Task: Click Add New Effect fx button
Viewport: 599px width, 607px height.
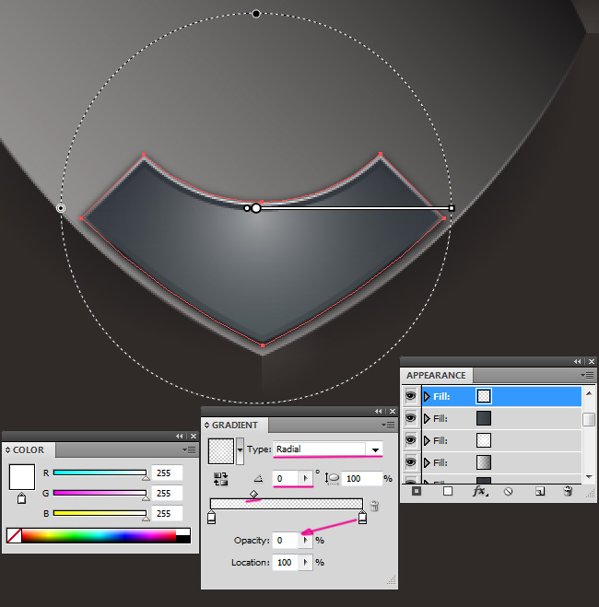Action: 479,492
